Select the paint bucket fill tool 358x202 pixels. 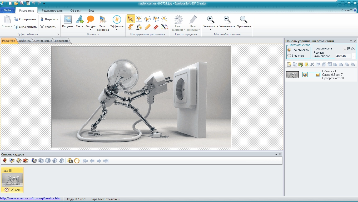[x=139, y=27]
